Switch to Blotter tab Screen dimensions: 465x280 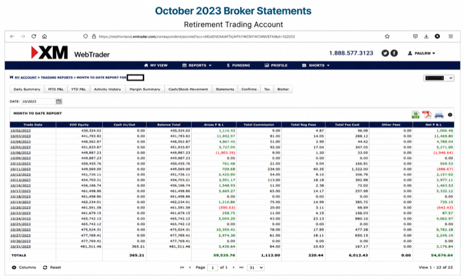point(283,89)
